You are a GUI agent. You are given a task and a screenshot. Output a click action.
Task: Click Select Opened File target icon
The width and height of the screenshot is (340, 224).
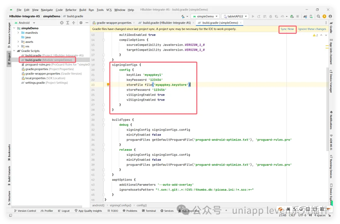tap(62, 23)
